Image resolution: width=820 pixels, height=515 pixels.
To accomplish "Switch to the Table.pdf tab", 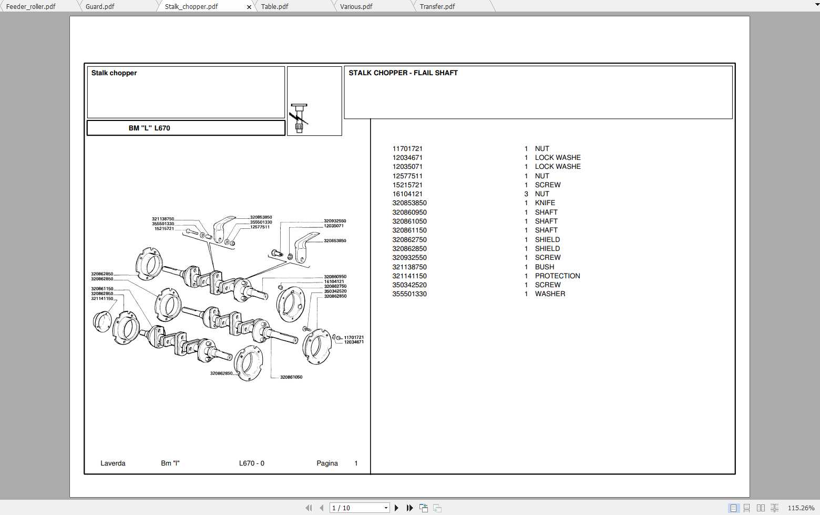I will tap(274, 6).
